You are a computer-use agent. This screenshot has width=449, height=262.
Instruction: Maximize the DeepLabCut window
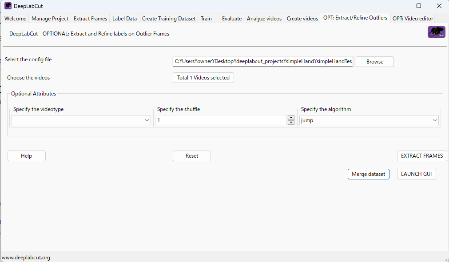pos(419,6)
